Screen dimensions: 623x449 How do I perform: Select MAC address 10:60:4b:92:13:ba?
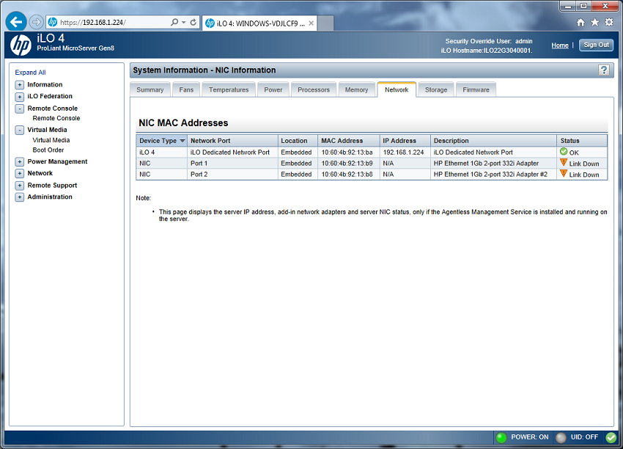347,153
